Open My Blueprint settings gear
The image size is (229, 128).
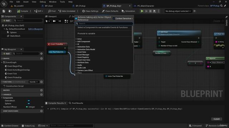42,54
